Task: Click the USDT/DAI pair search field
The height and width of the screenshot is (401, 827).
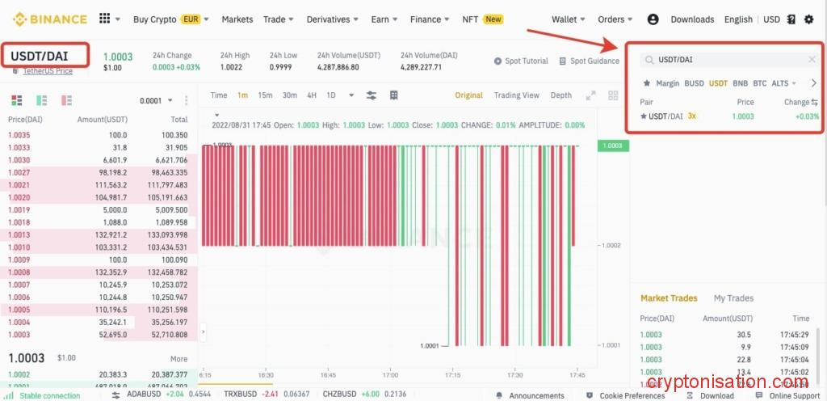Action: [727, 59]
